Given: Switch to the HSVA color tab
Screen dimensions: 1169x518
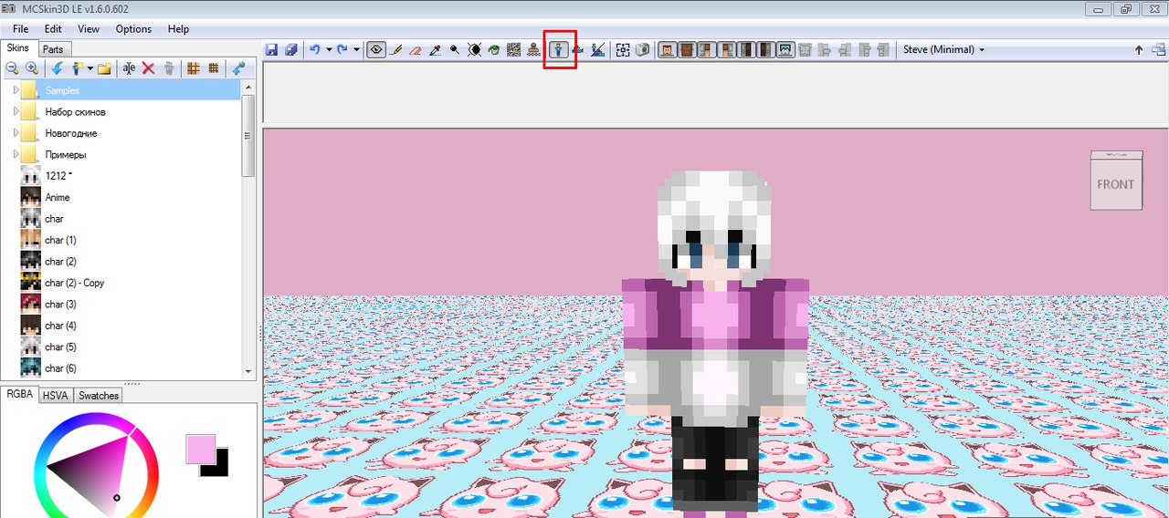Looking at the screenshot, I should (54, 395).
